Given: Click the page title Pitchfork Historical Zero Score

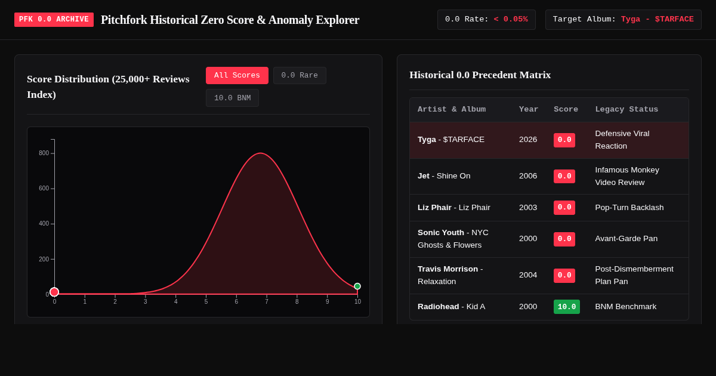Looking at the screenshot, I should [x=230, y=20].
